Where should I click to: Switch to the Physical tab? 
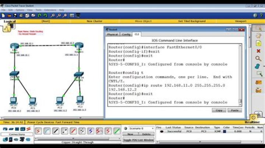coord(112,34)
